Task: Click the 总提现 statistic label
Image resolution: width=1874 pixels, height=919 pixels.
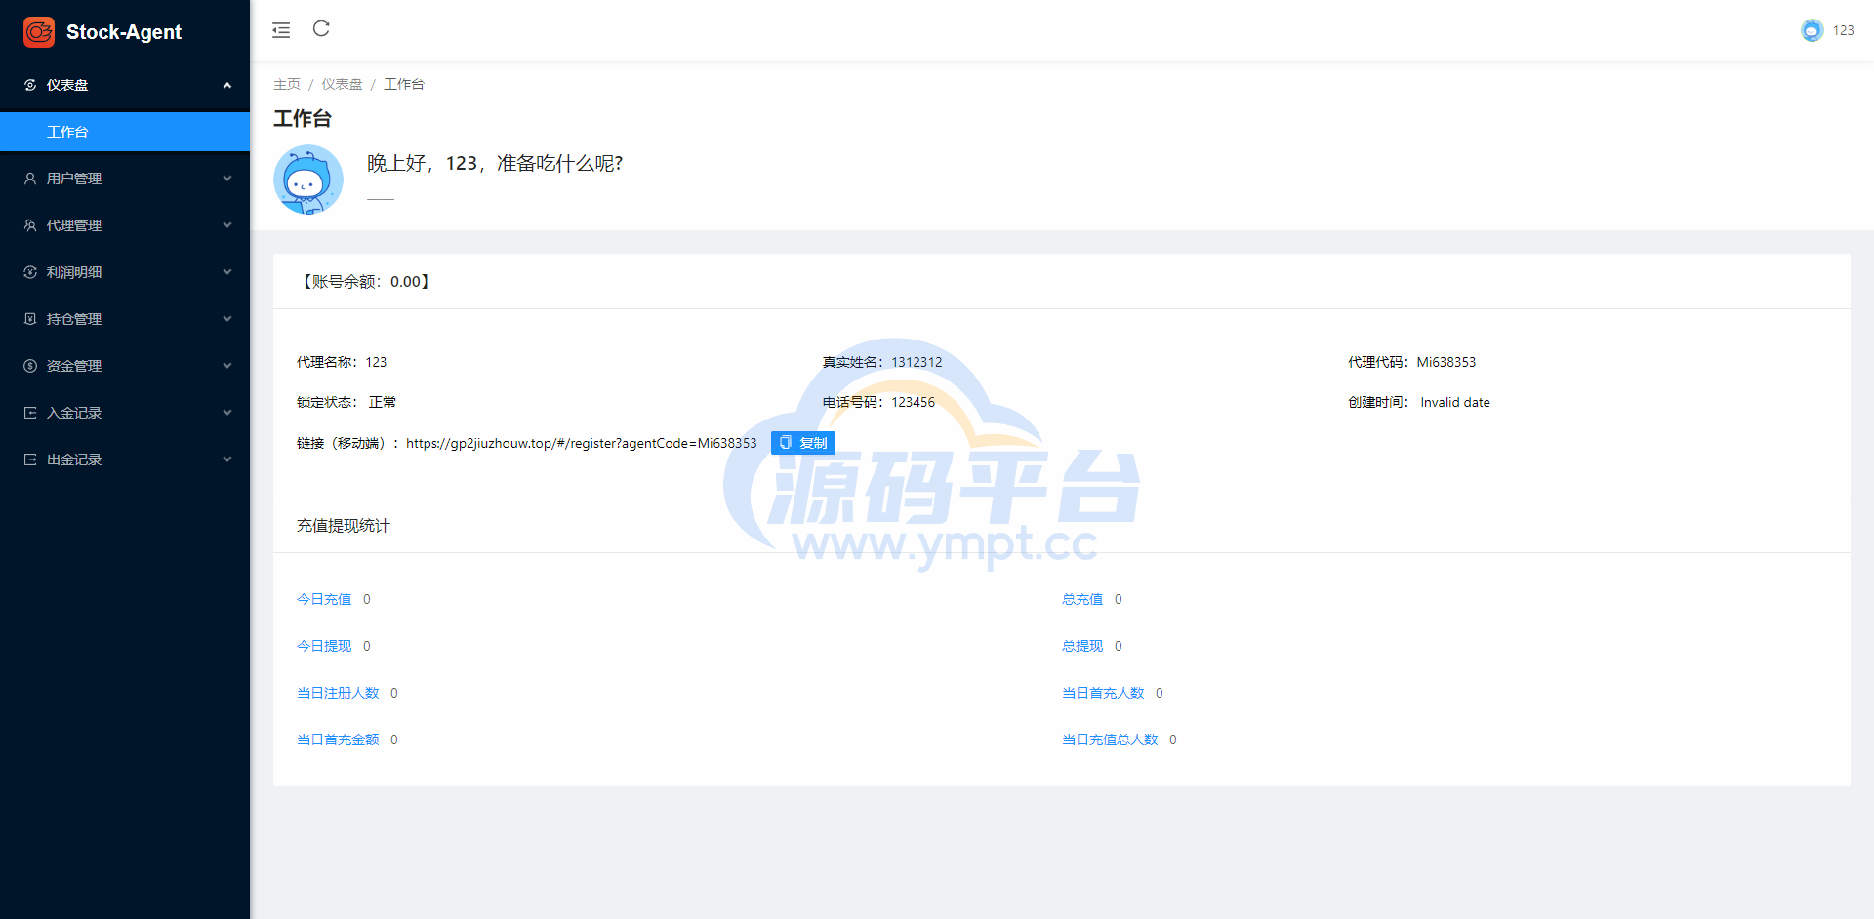Action: click(1082, 646)
